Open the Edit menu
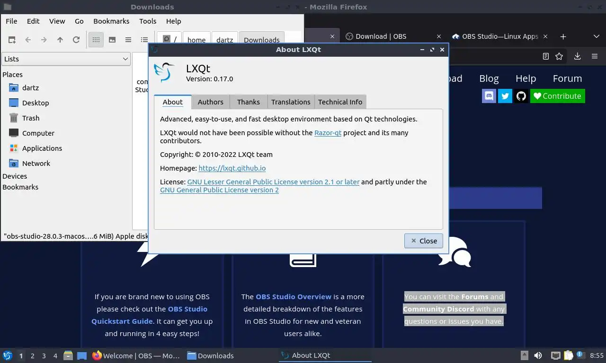 pos(33,21)
